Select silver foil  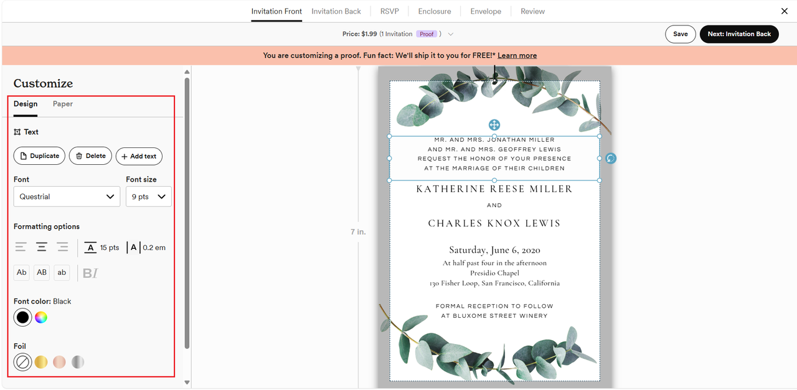point(77,362)
